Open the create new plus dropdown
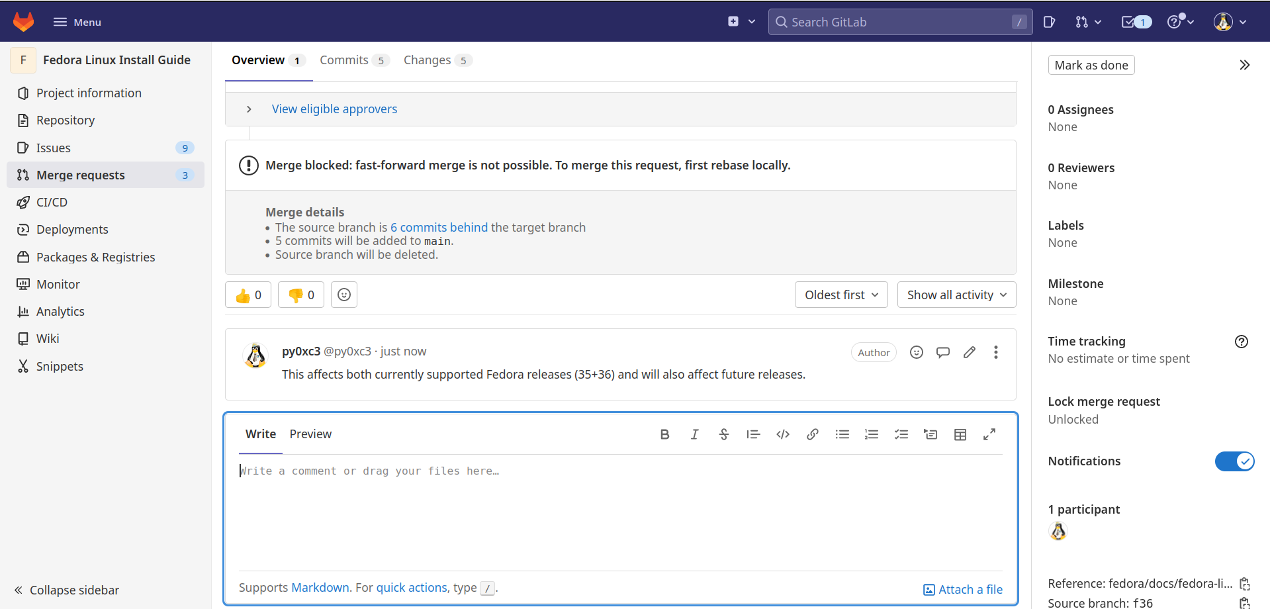1270x609 pixels. pyautogui.click(x=741, y=22)
